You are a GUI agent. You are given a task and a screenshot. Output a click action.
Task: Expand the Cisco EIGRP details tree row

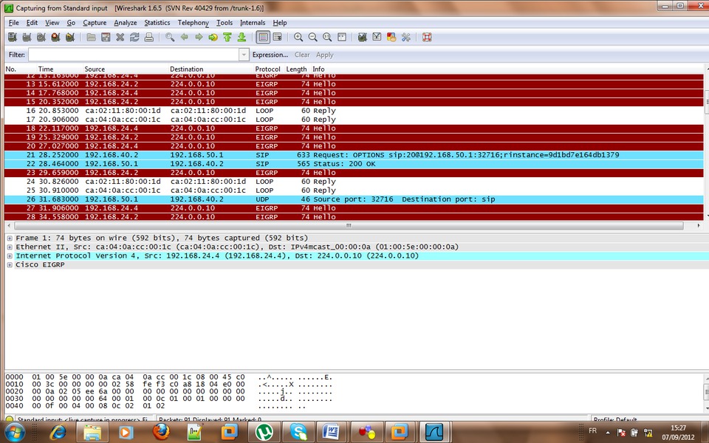point(10,265)
